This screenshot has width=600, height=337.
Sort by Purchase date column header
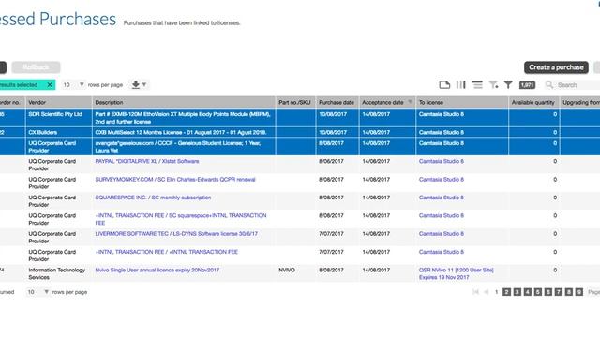coord(337,102)
